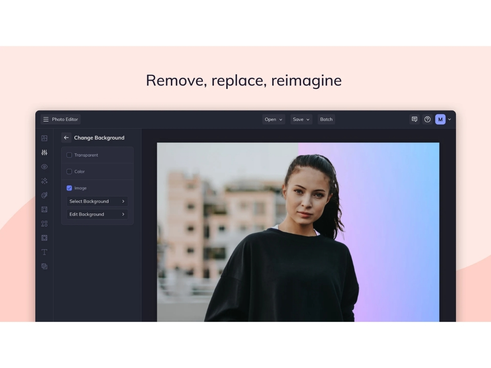Image resolution: width=491 pixels, height=368 pixels.
Task: Open the Graphics shapes sidebar icon
Action: [x=44, y=224]
